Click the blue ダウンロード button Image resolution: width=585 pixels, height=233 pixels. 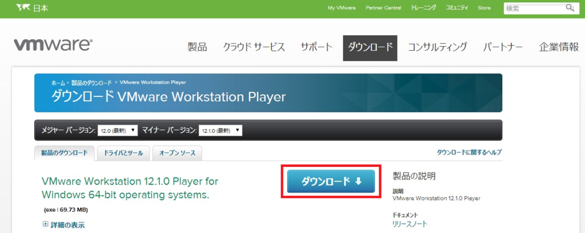[331, 181]
